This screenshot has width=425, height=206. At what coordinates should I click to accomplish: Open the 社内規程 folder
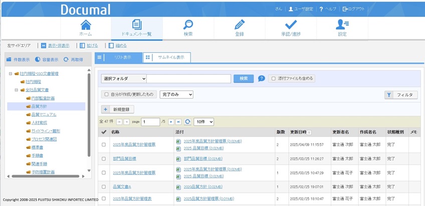pyautogui.click(x=34, y=81)
